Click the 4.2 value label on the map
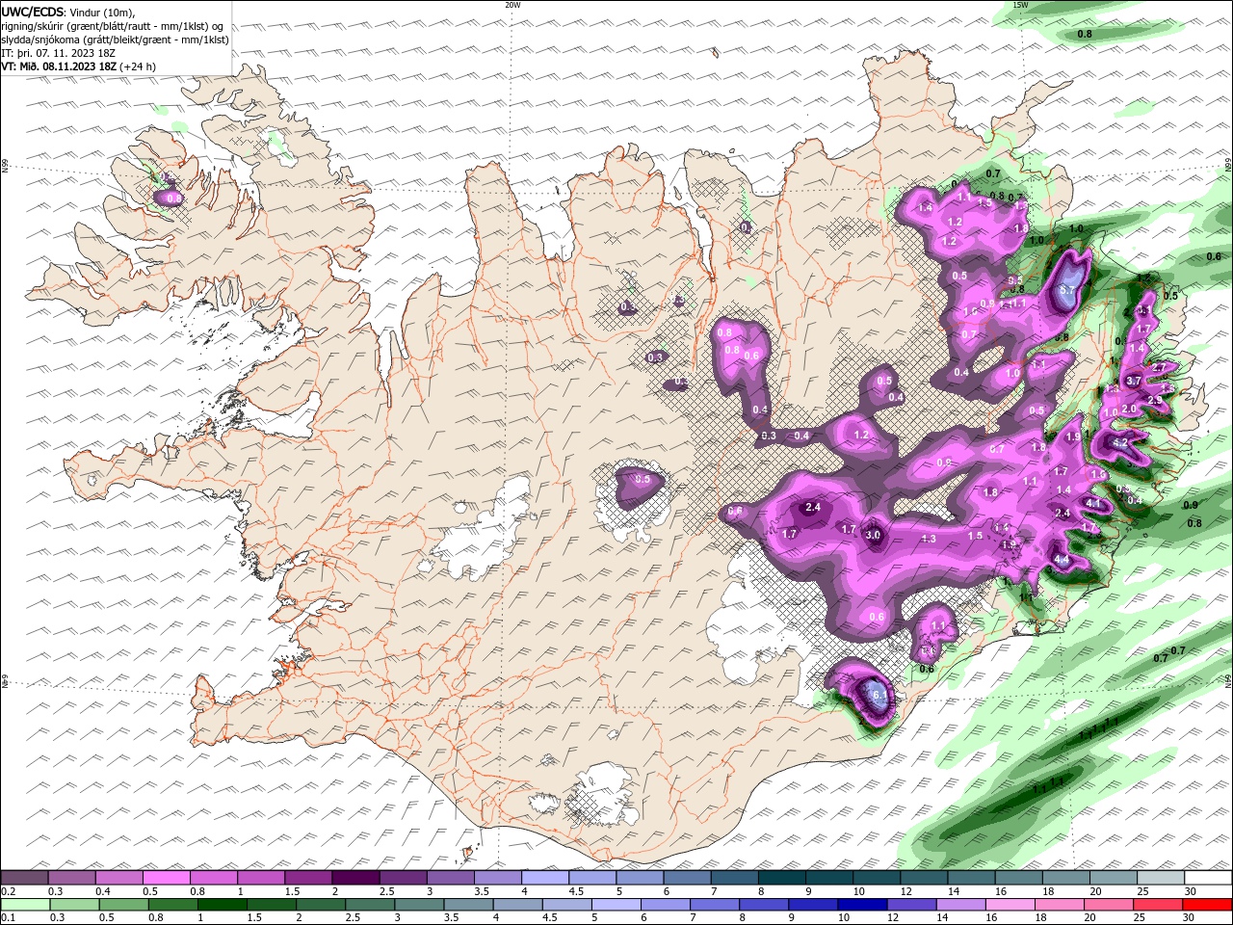Viewport: 1233px width, 925px height. coord(1120,442)
